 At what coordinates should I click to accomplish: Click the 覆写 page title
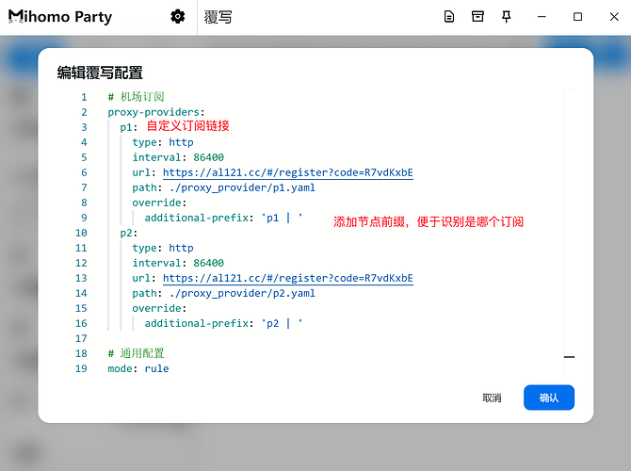point(218,17)
